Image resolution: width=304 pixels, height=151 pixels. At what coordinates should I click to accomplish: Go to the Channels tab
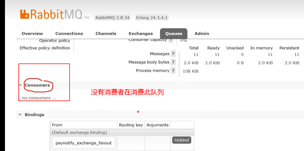click(x=106, y=34)
